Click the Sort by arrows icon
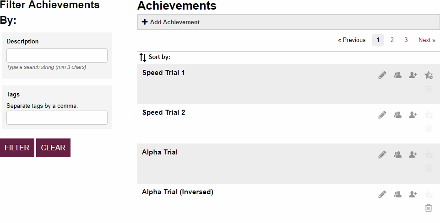Image resolution: width=440 pixels, height=223 pixels. pyautogui.click(x=143, y=58)
